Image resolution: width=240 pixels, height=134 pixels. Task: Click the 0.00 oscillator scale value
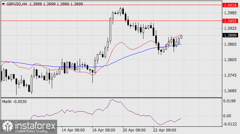pyautogui.click(x=227, y=116)
